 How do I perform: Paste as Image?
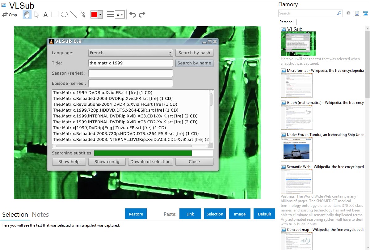point(239,214)
